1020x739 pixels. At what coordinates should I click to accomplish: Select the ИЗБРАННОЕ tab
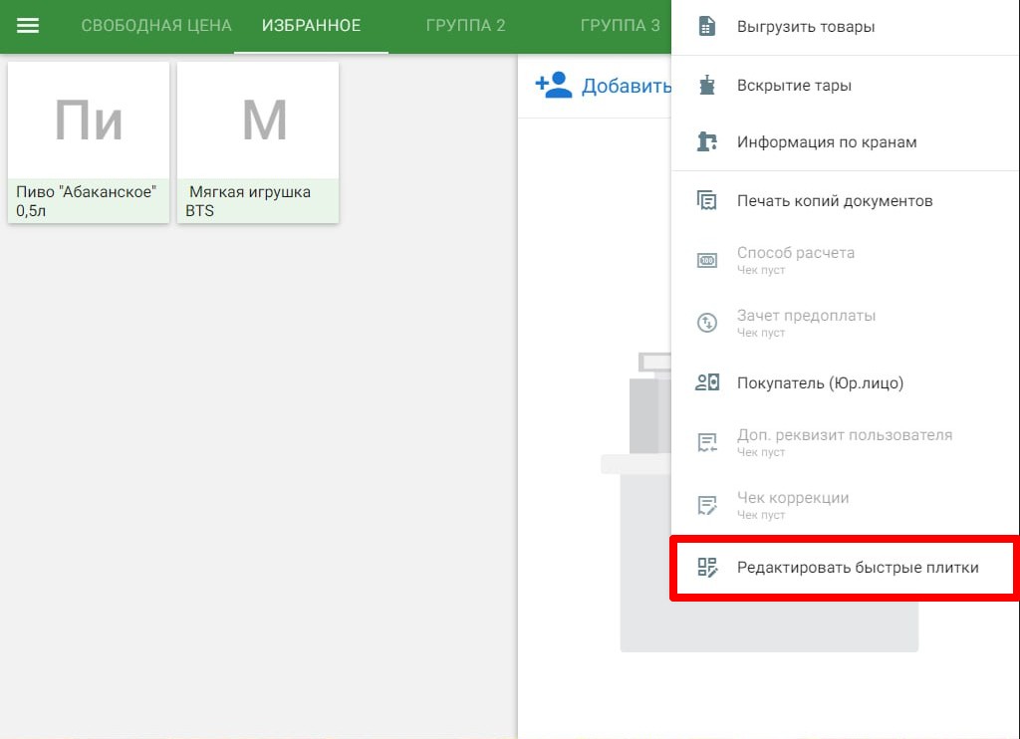point(311,25)
